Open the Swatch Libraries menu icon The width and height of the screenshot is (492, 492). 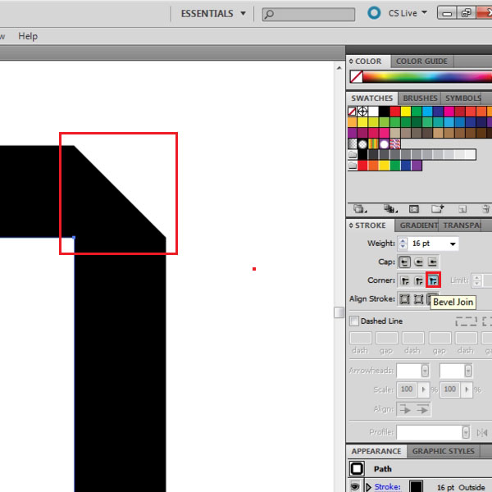(x=360, y=209)
